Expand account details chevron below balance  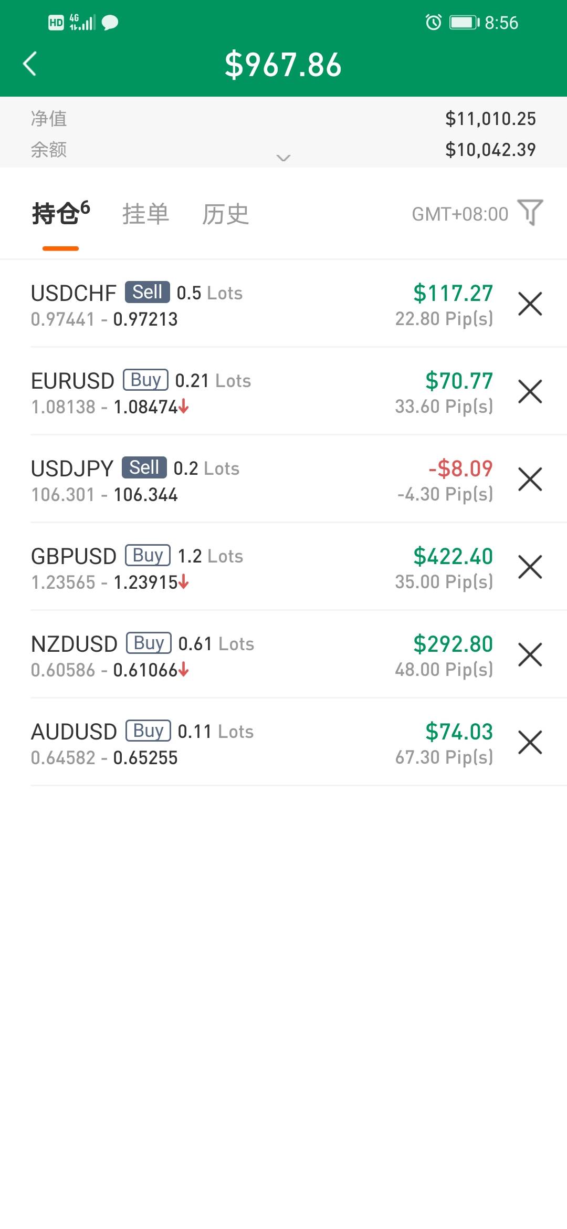click(x=283, y=158)
